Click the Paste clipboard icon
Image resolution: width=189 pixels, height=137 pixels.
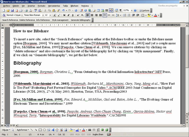pyautogui.click(x=54, y=11)
